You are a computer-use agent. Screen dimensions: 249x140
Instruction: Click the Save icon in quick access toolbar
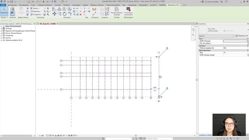(11, 2)
